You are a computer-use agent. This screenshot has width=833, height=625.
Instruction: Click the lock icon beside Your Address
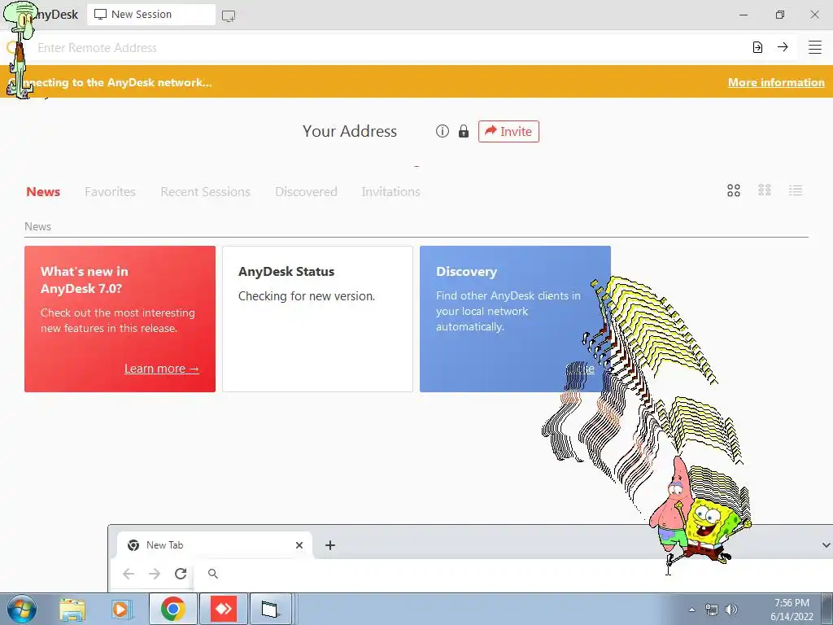464,131
